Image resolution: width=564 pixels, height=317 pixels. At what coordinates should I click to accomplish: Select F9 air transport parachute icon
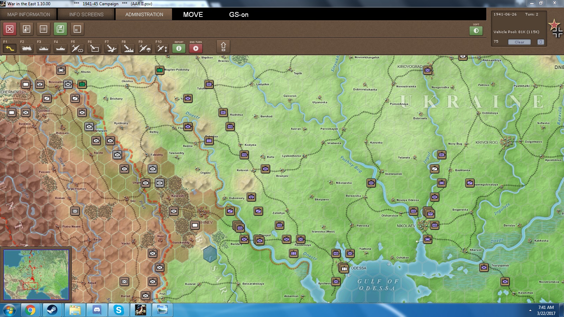click(145, 49)
